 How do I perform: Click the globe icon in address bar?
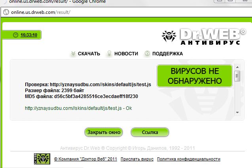coord(6,12)
